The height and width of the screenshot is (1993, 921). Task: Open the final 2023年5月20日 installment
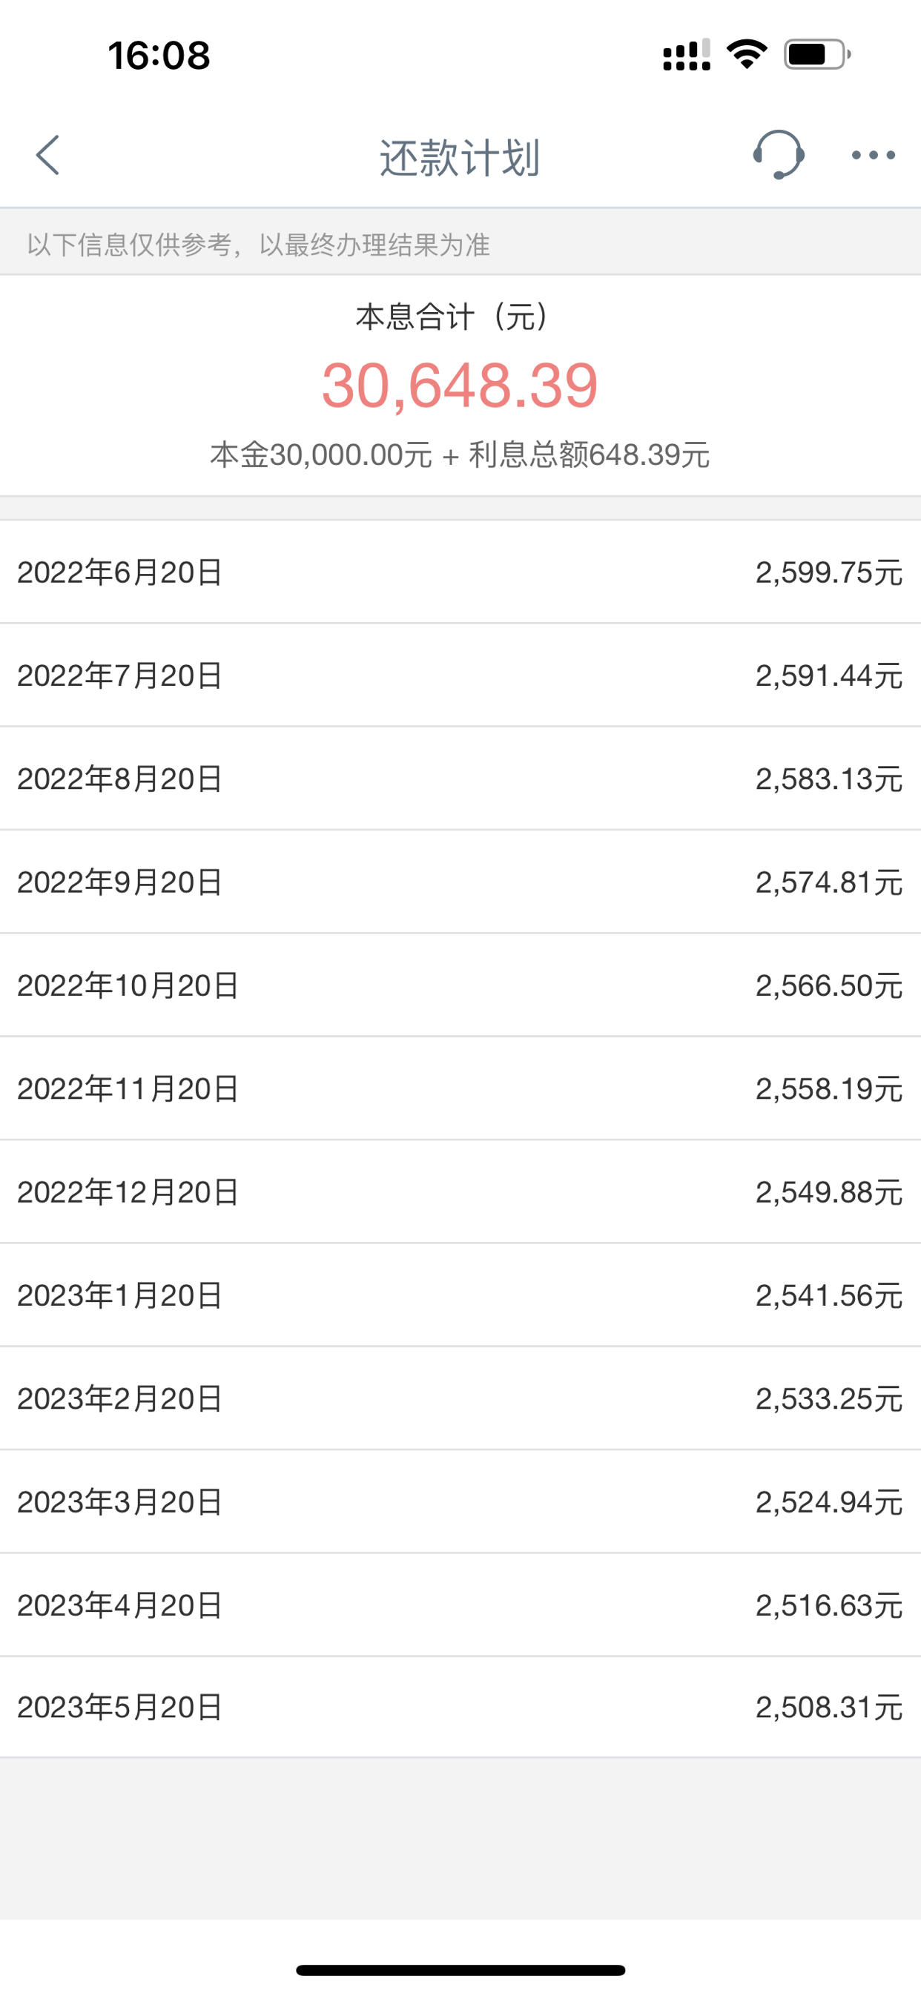pyautogui.click(x=460, y=1708)
